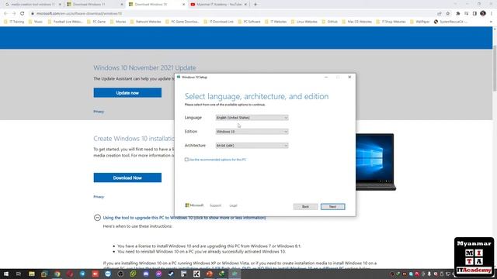Open the 'PC Software' bookmark folder
Viewport: 497px width, 279px height.
click(x=249, y=22)
